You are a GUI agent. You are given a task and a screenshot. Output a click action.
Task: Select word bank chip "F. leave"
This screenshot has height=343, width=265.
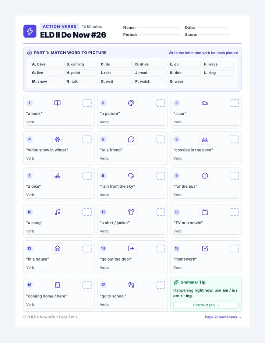click(x=218, y=64)
